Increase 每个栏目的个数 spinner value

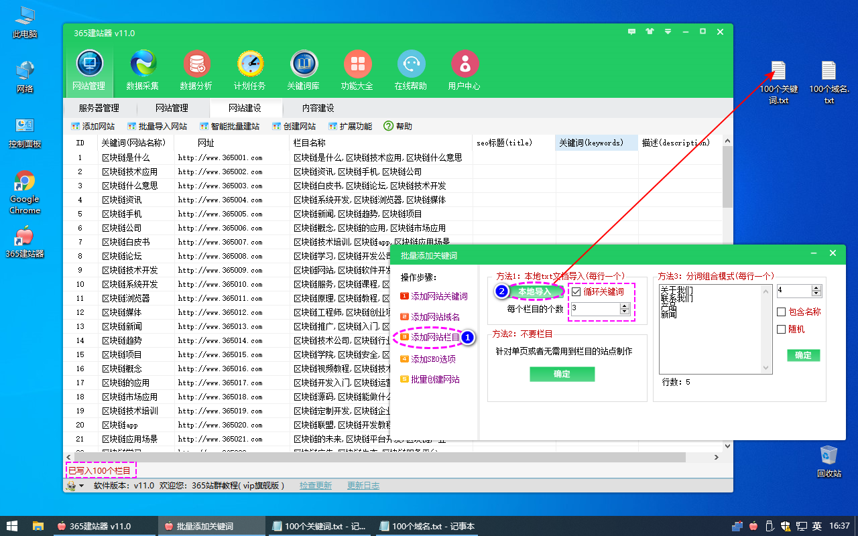point(625,306)
